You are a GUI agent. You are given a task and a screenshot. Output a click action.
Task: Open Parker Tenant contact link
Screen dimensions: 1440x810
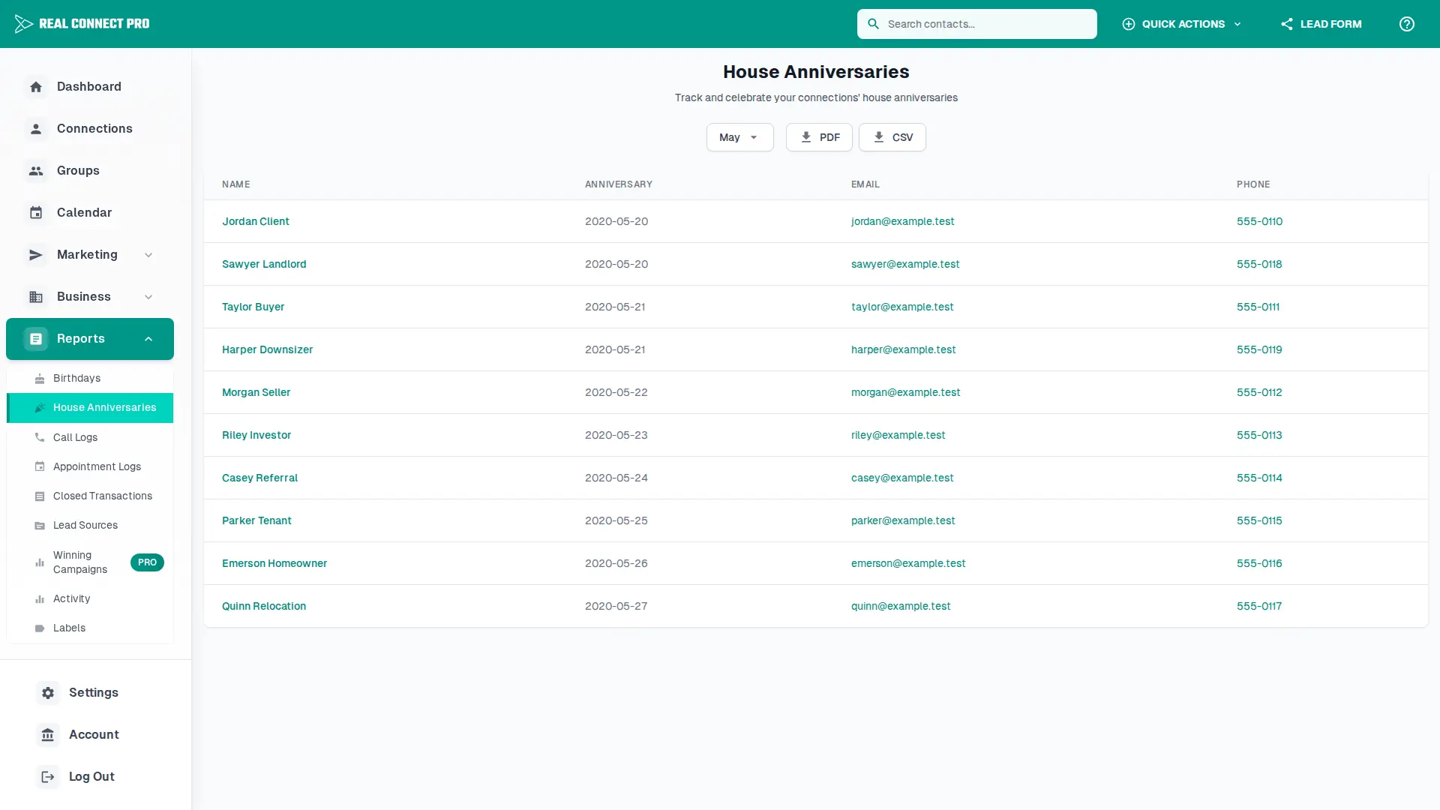(257, 520)
